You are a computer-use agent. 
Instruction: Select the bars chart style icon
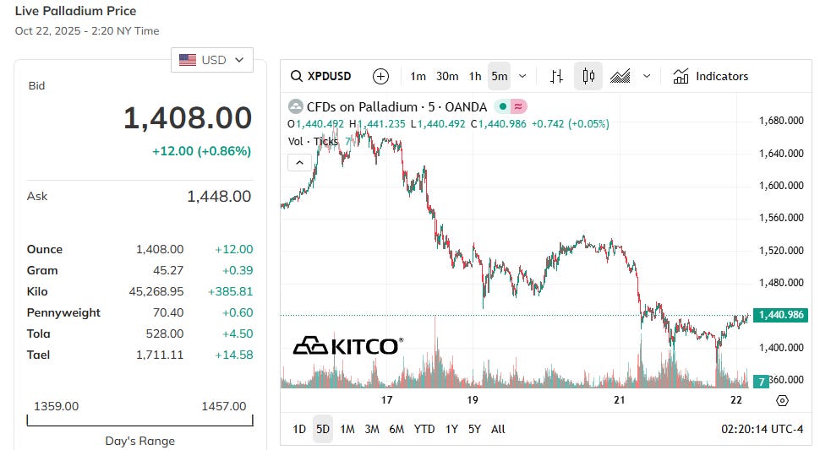click(x=557, y=76)
